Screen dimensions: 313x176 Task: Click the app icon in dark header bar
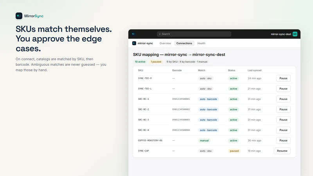[133, 34]
